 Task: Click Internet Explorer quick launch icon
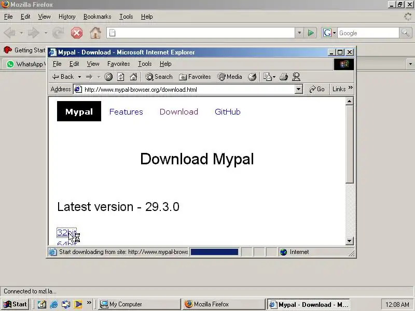coord(54,304)
